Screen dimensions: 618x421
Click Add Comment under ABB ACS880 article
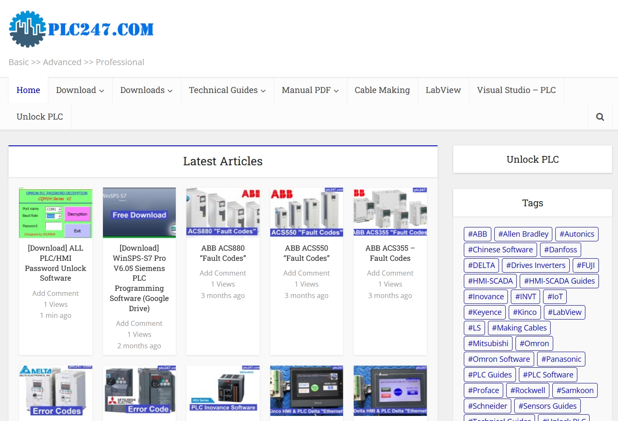(x=223, y=273)
